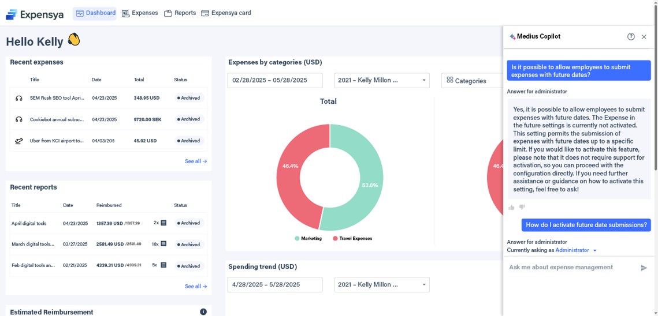
Task: Click See all under Recent reports
Action: [196, 286]
